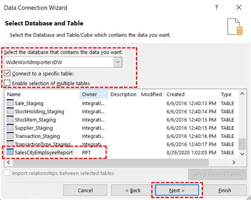This screenshot has width=251, height=200.
Task: Click the SalesCityEmployeeReport table icon
Action: (x=10, y=152)
